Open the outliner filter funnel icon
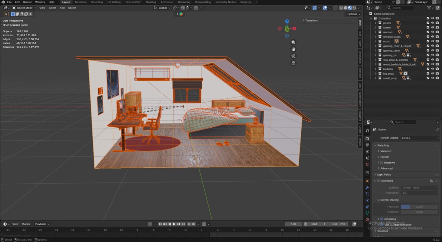442x242 pixels. tap(429, 8)
